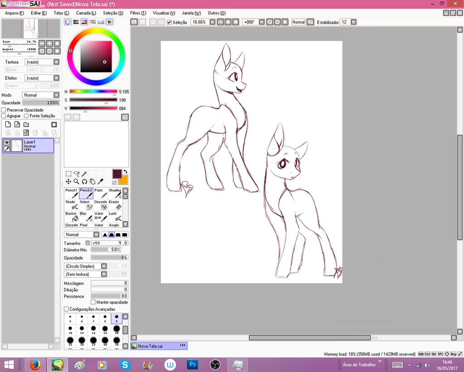This screenshot has width=464, height=372.
Task: Choose the Pencil 2 brush
Action: (x=86, y=193)
